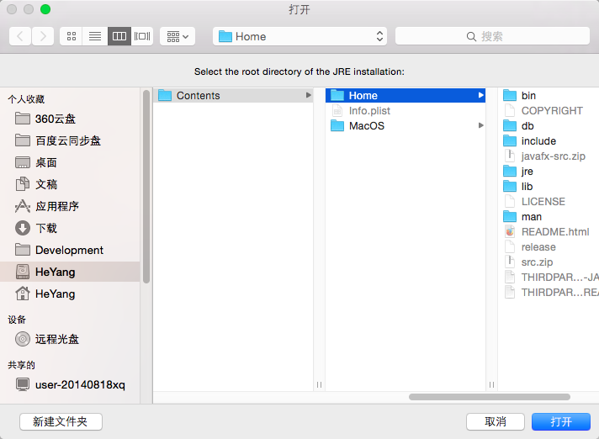Click the 打开 open button
Viewport: 599px width, 439px height.
(561, 422)
